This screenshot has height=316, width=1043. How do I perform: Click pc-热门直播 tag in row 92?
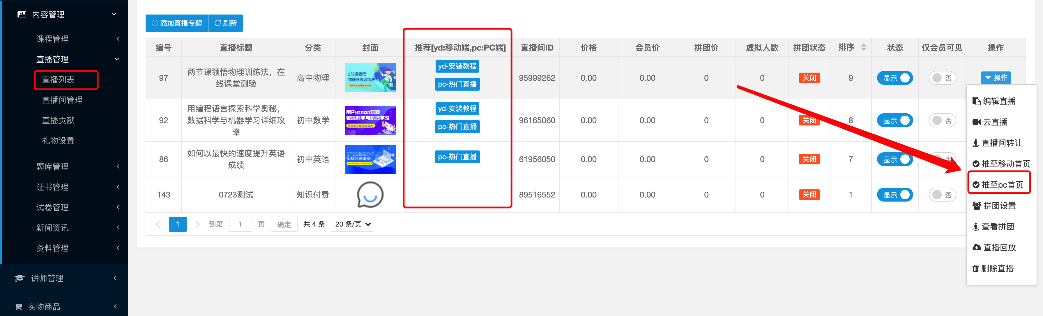click(x=457, y=126)
